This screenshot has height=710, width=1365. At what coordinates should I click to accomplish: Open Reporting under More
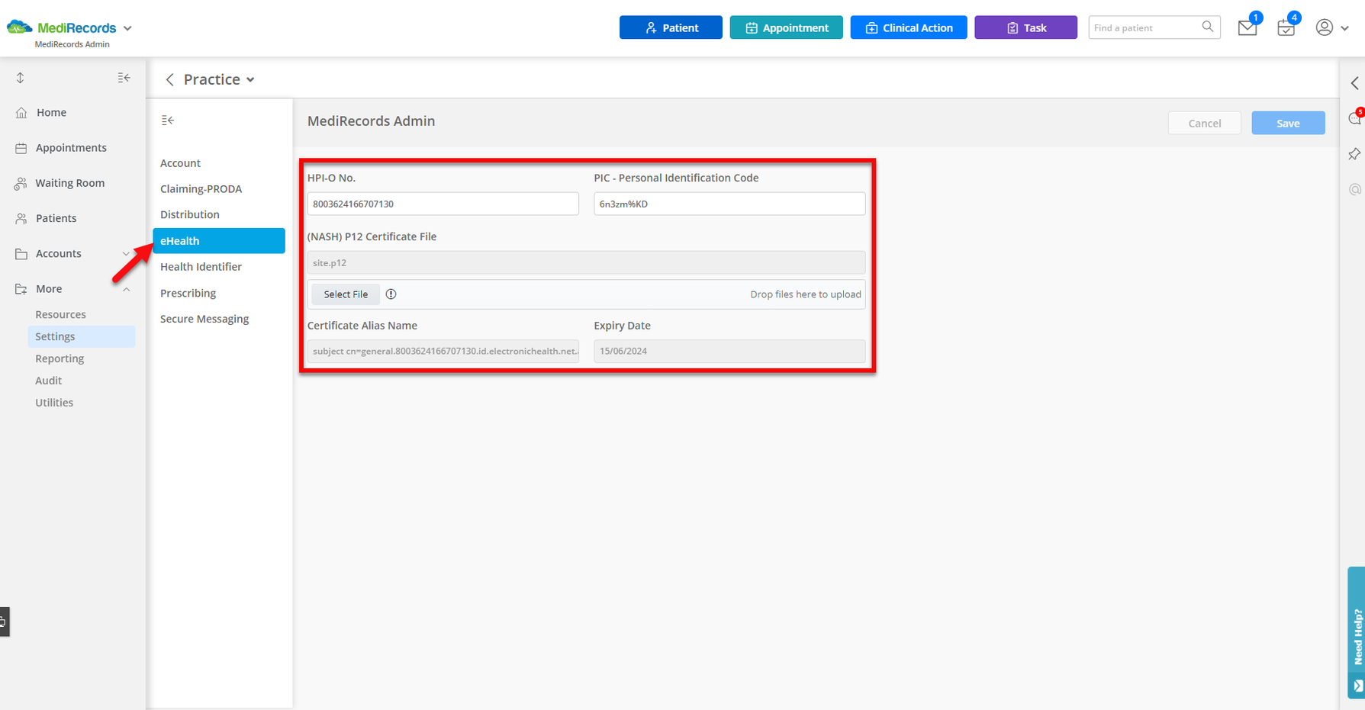60,358
